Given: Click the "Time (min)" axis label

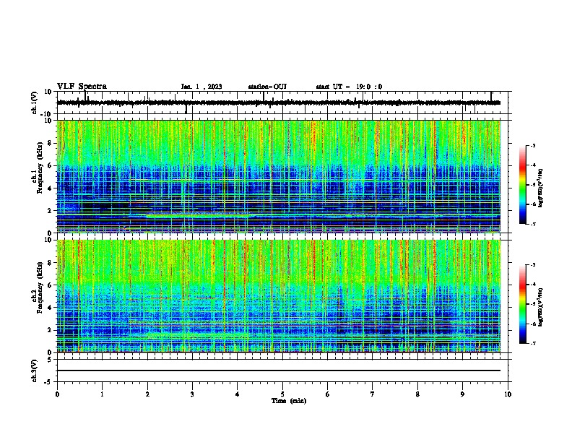Looking at the screenshot, I should (289, 401).
